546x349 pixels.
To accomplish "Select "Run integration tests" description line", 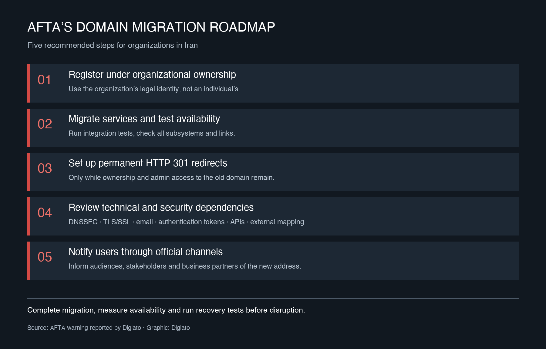I will 152,133.
